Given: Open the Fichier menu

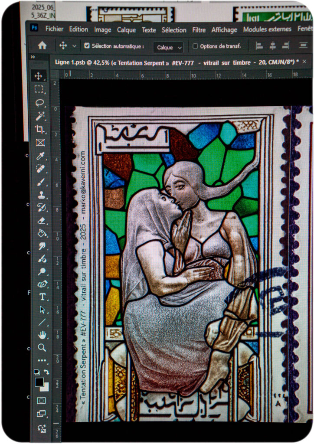Looking at the screenshot, I should pyautogui.click(x=54, y=29).
